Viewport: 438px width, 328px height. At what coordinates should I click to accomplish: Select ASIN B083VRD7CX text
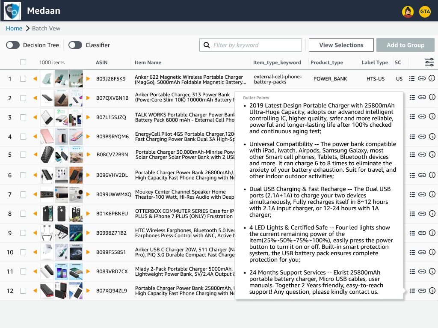click(112, 271)
